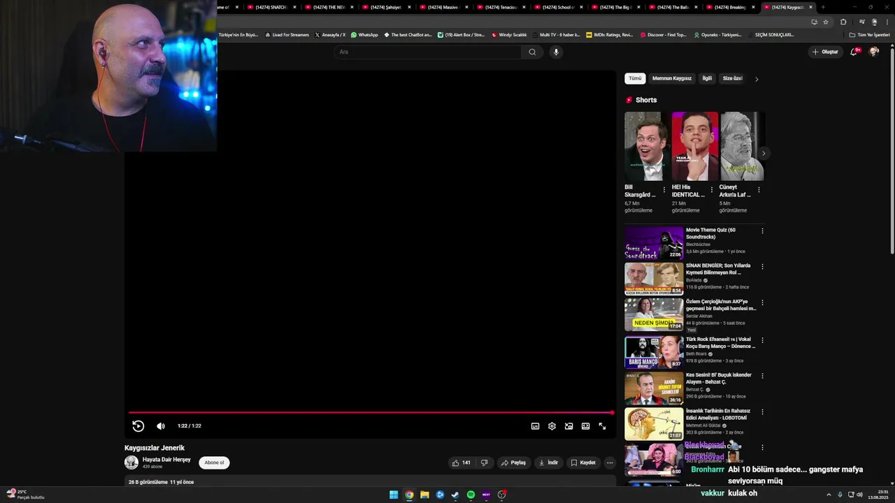
Task: Open Hayata Dair Herşey channel avatar
Action: (x=131, y=462)
